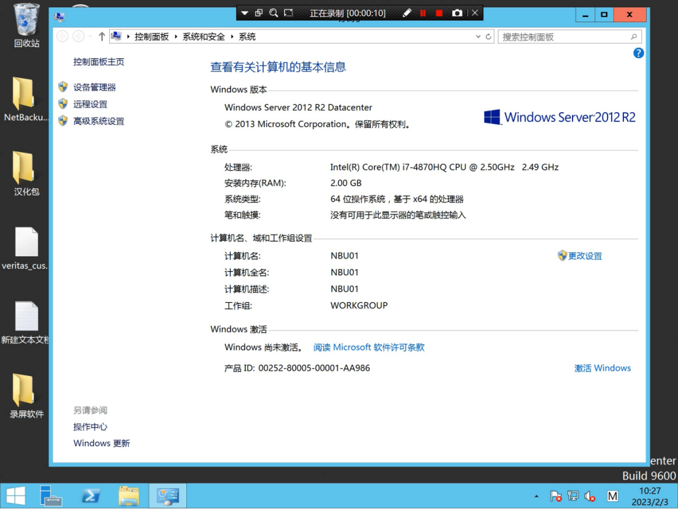Click the recorder magnifier zoom icon
The width and height of the screenshot is (678, 509).
273,13
